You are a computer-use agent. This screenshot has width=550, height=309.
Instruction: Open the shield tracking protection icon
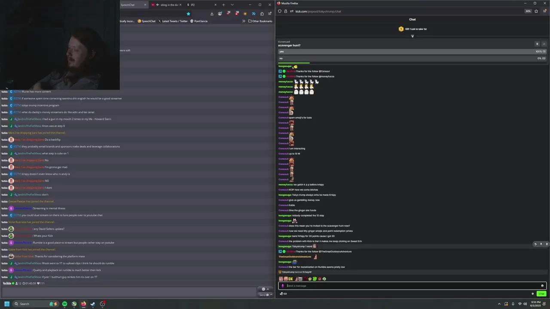pyautogui.click(x=280, y=11)
